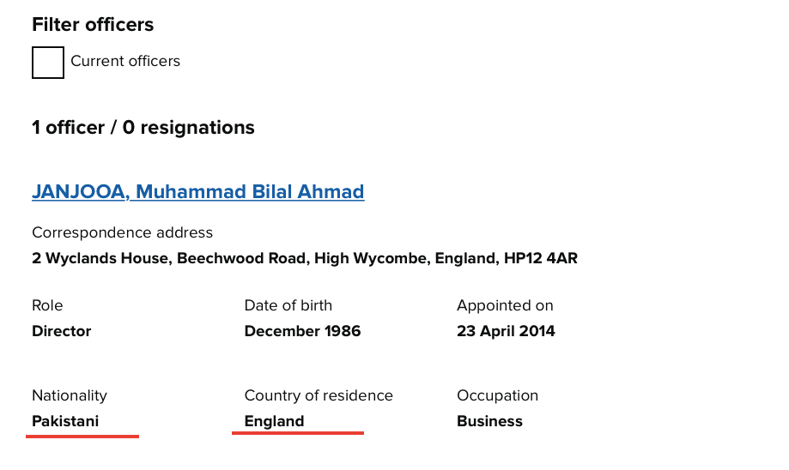Click the "Appointed on" label
Viewport: 789px width, 470px height.
tap(505, 305)
